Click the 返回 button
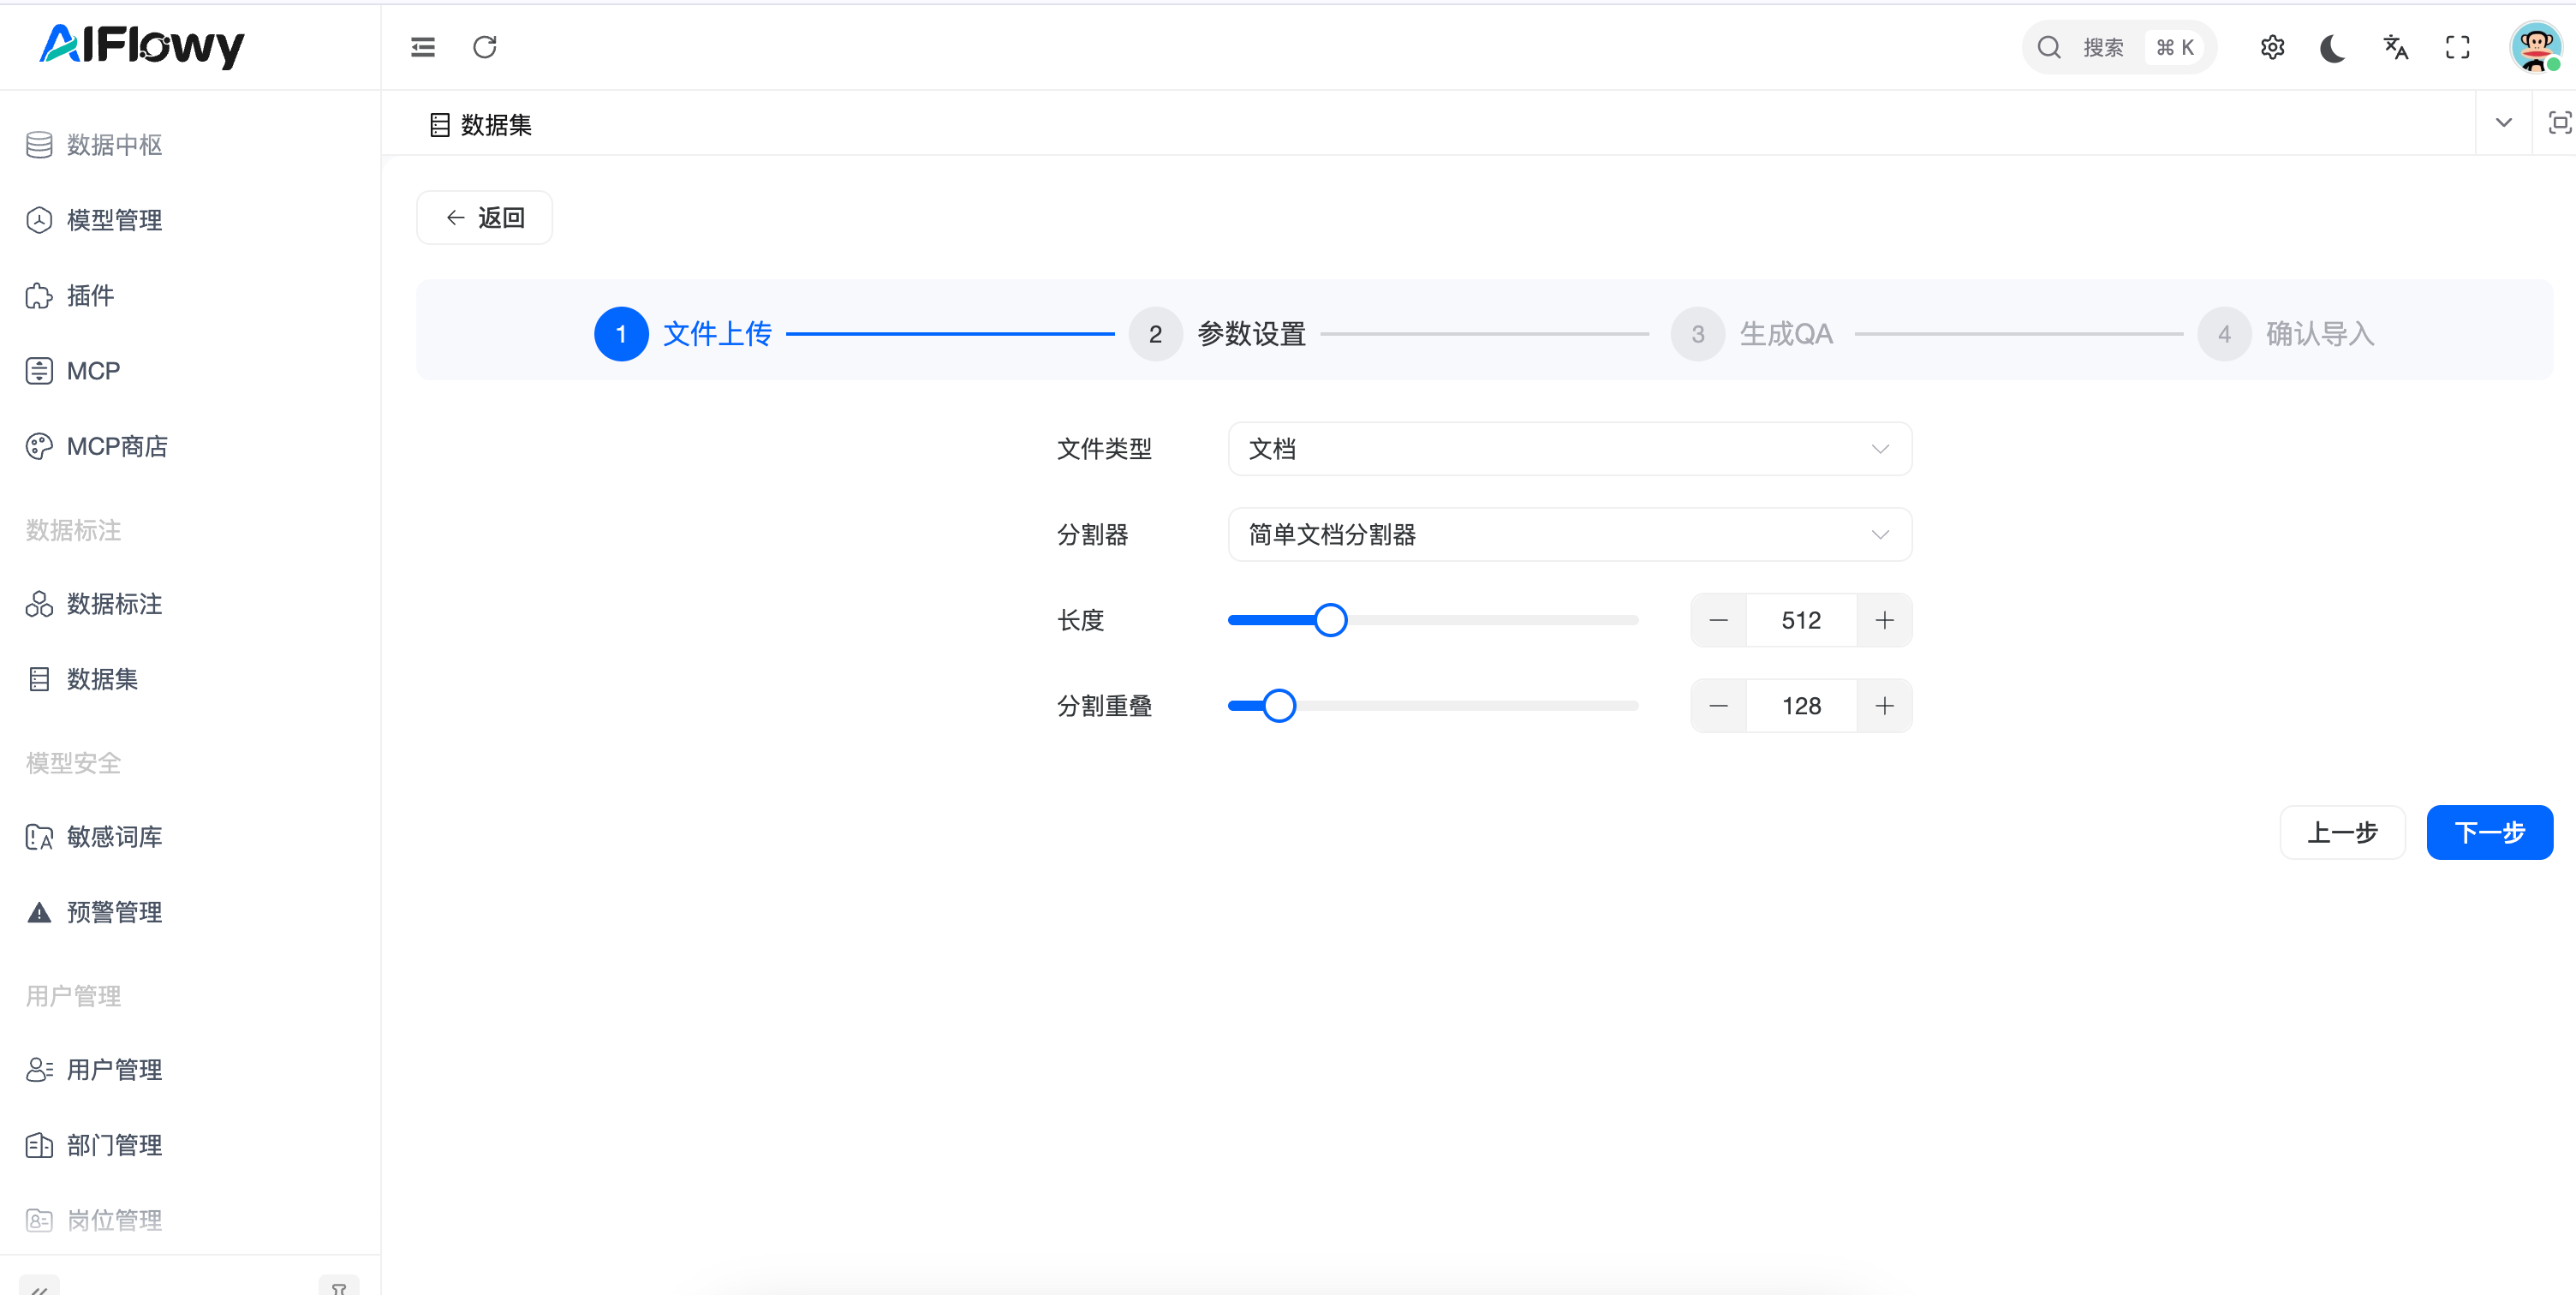 484,218
